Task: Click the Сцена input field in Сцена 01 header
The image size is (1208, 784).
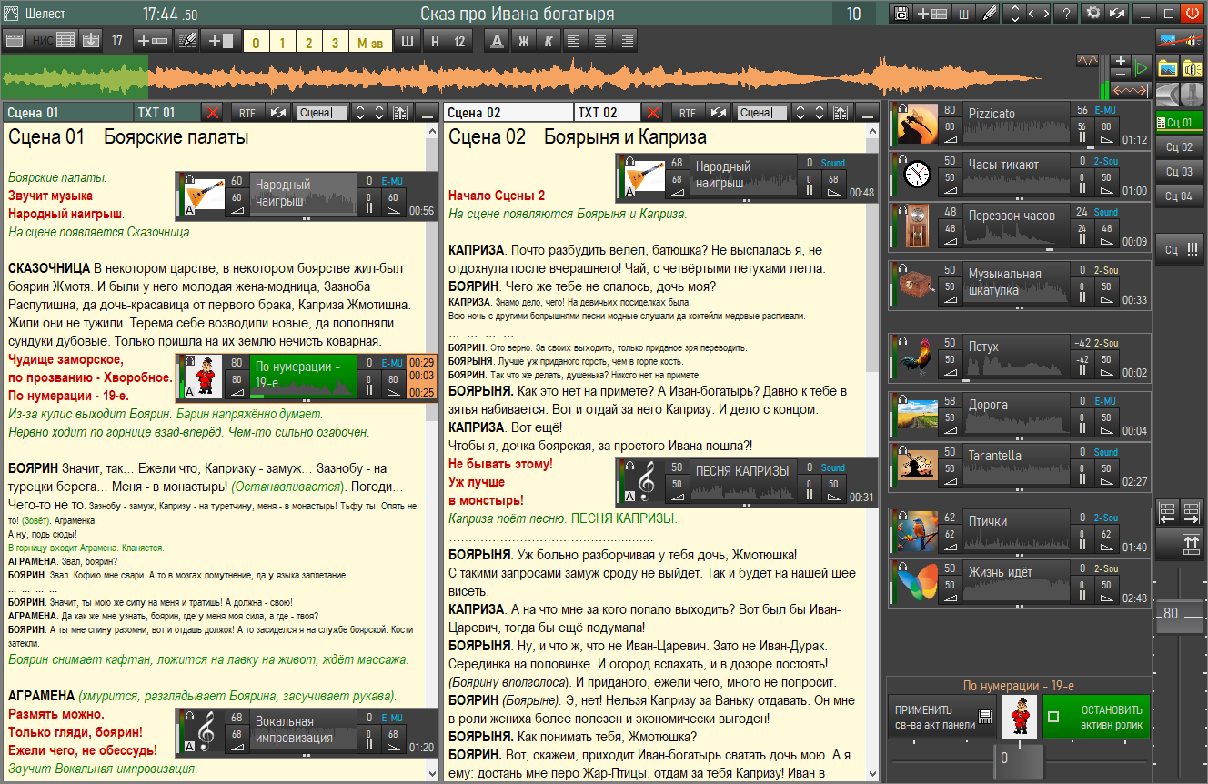Action: point(322,113)
